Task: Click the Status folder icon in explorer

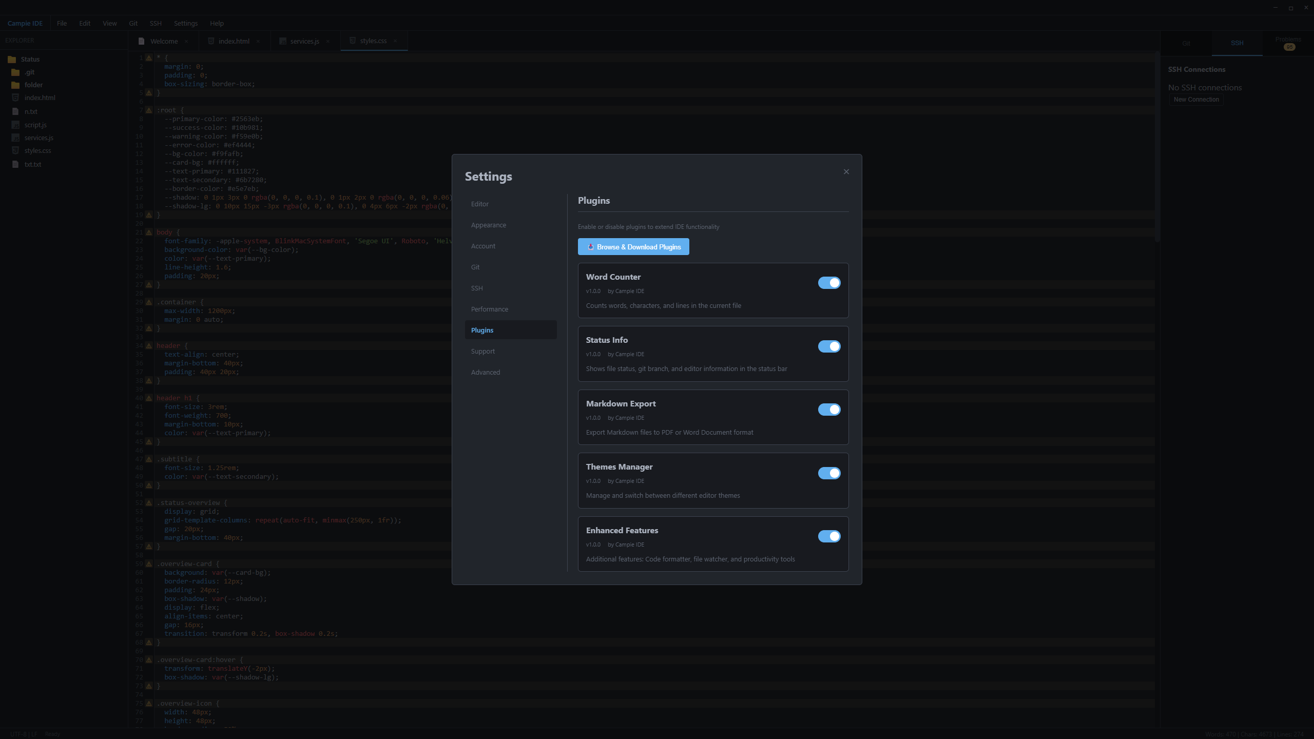Action: point(12,60)
